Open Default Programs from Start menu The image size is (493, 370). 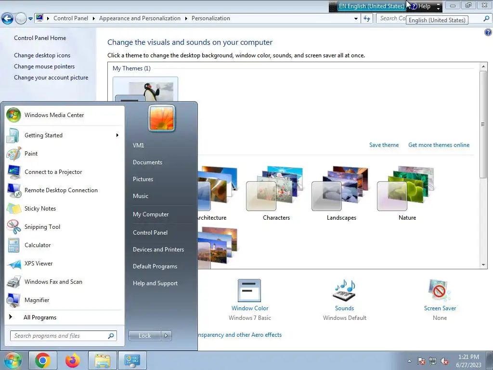point(155,266)
